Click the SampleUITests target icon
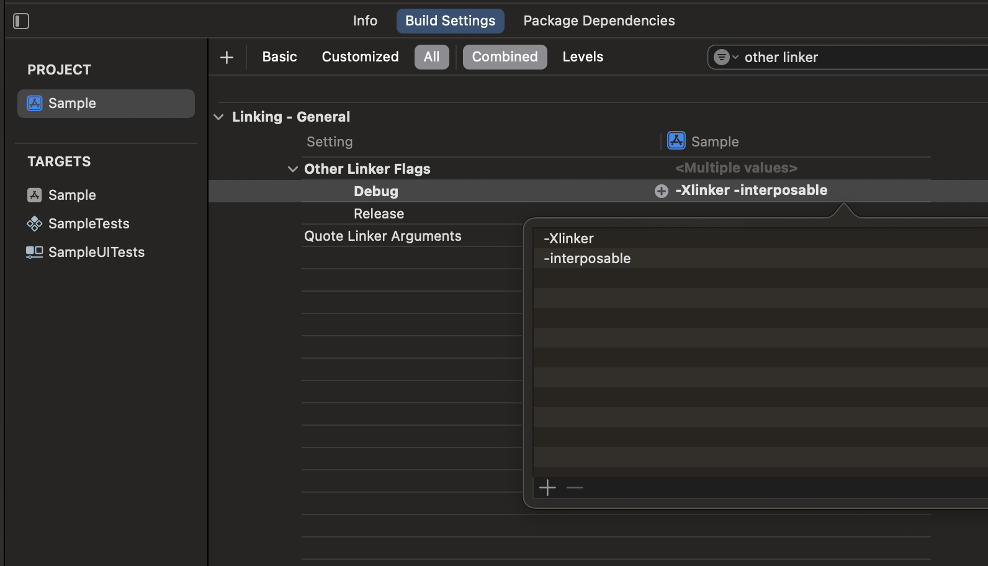This screenshot has height=566, width=988. [x=35, y=252]
